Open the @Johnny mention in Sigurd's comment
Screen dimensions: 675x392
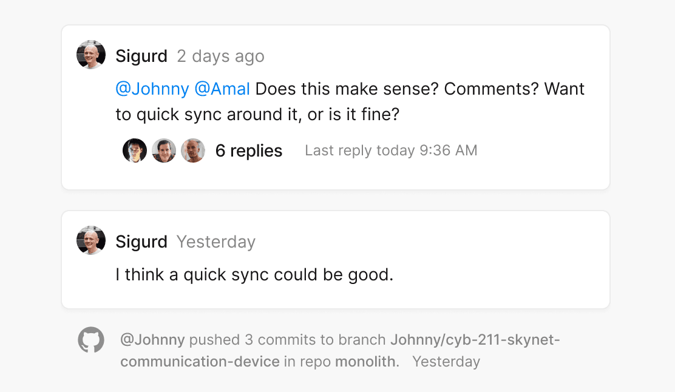[x=152, y=89]
